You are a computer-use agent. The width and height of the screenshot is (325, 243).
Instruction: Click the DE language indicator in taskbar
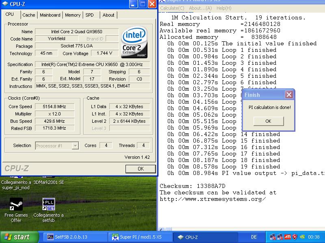tap(253, 237)
